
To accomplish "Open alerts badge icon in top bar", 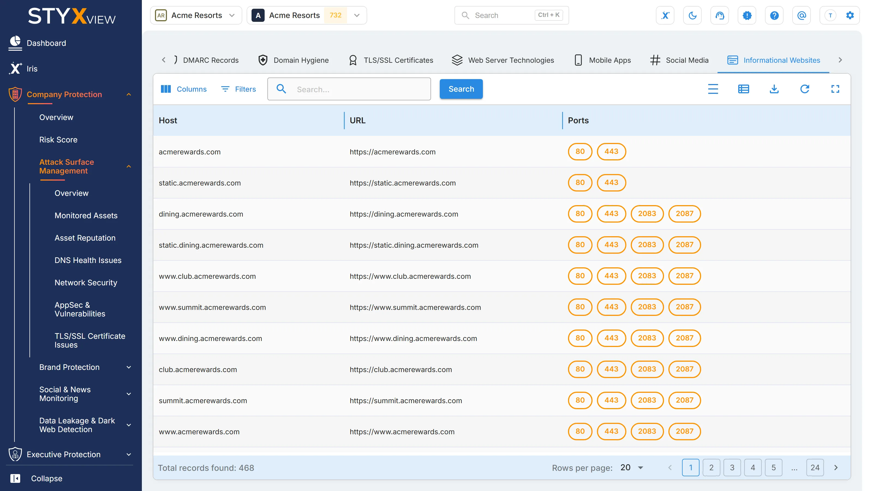I will coord(747,15).
